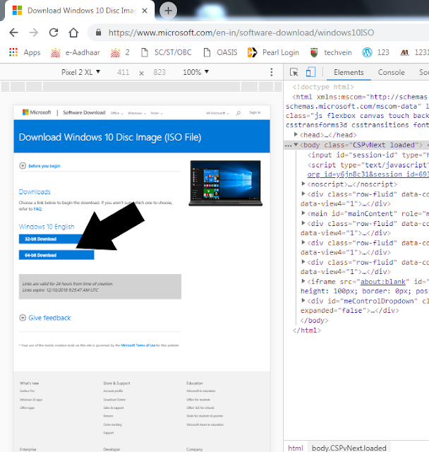This screenshot has width=429, height=452.
Task: Switch to the Console tab
Action: point(392,72)
